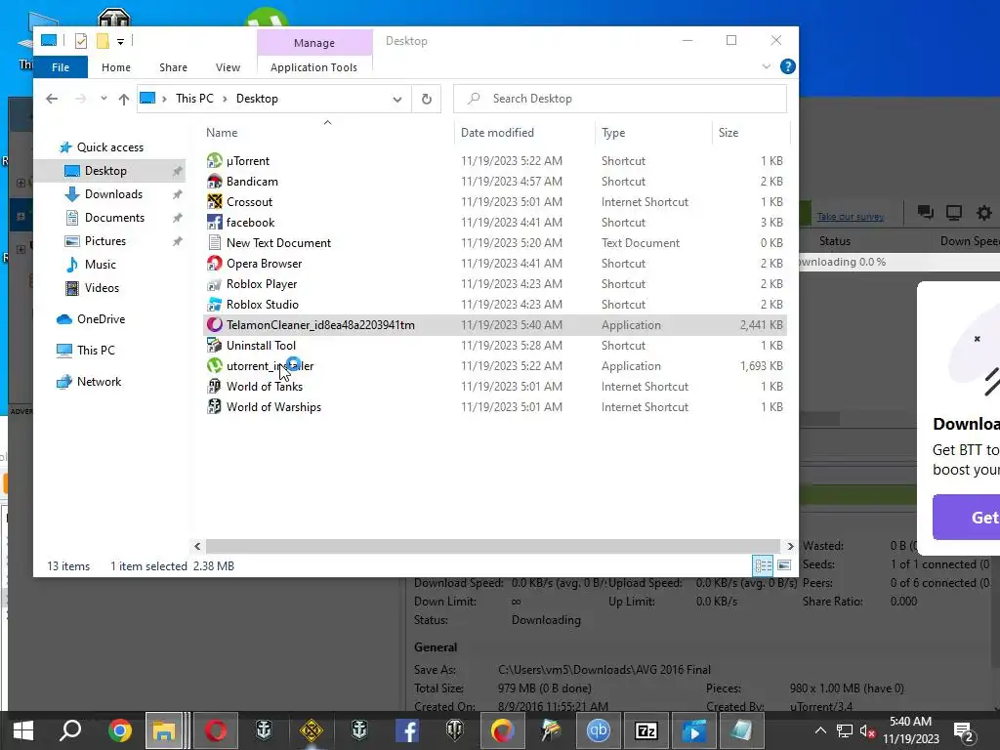Image resolution: width=1000 pixels, height=750 pixels.
Task: Select the Bandicam shortcut icon
Action: point(214,181)
